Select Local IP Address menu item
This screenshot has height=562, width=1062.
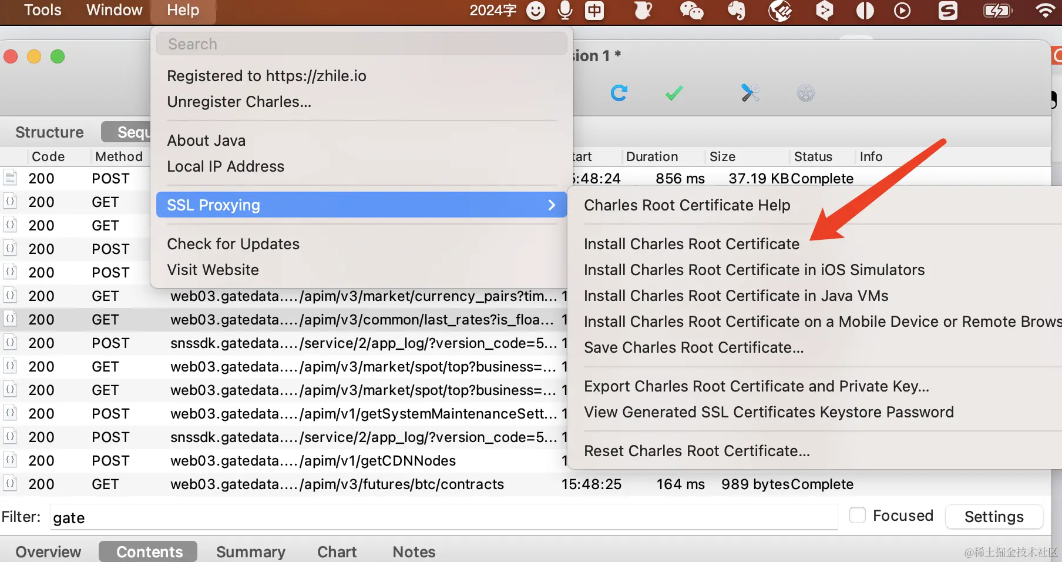coord(226,166)
